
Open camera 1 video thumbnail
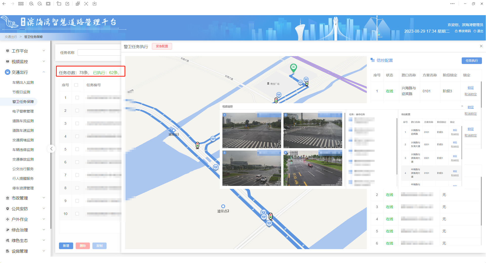click(252, 130)
